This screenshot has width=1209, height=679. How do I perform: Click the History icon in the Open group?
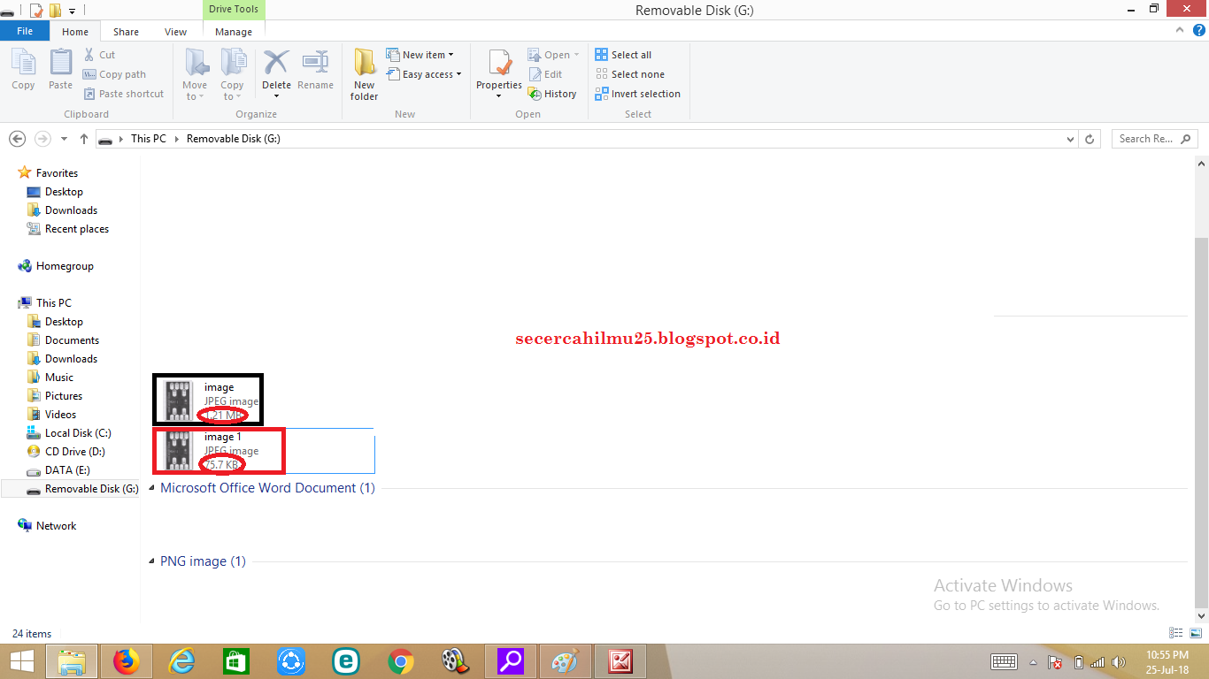point(553,93)
